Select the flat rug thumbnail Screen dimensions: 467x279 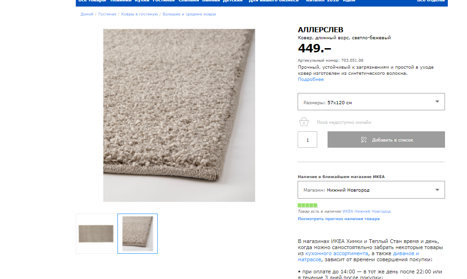(96, 234)
